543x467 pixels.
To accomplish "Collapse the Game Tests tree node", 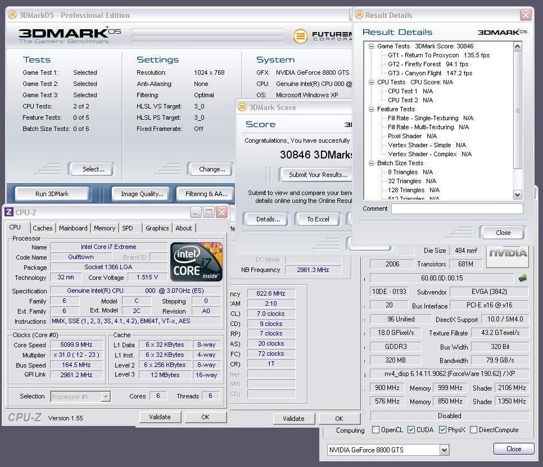I will pyautogui.click(x=371, y=46).
